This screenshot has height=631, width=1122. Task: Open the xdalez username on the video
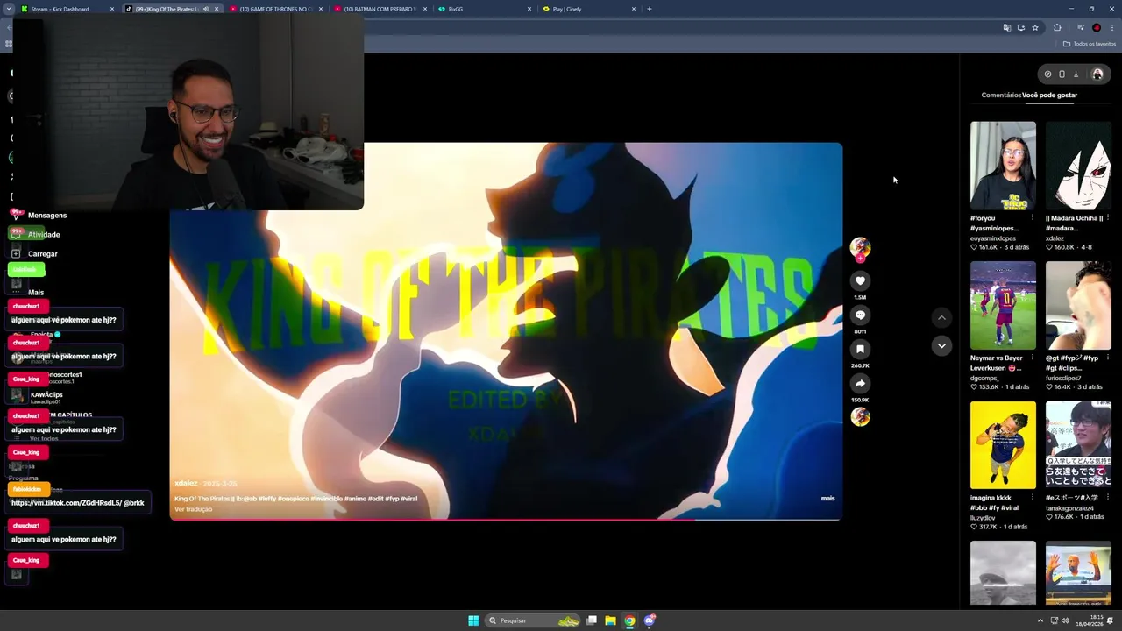(x=186, y=483)
